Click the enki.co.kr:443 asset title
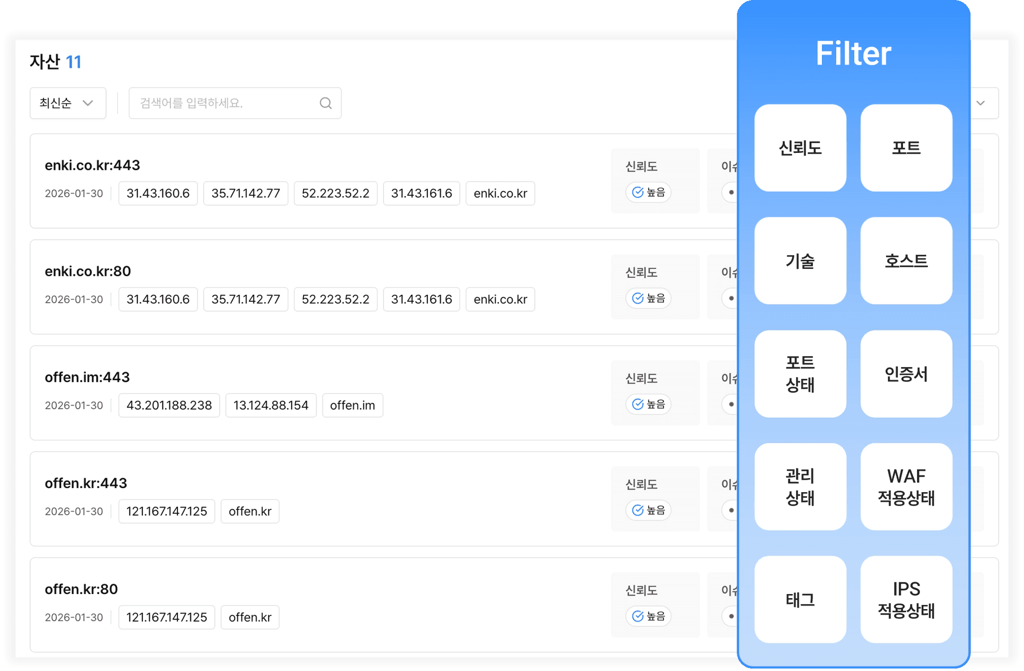The height and width of the screenshot is (671, 1024). (92, 165)
